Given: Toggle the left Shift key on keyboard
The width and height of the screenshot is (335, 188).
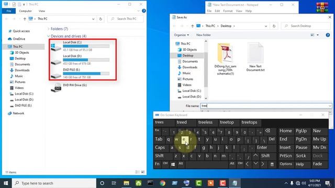Looking at the screenshot, I should point(160,156).
